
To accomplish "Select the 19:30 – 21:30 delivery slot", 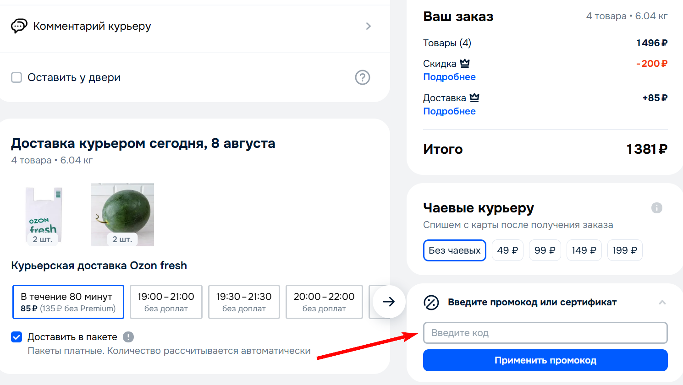I will click(x=244, y=302).
